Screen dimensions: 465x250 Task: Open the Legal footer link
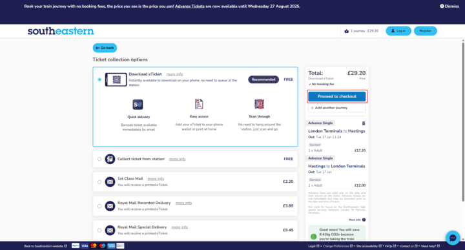313,246
